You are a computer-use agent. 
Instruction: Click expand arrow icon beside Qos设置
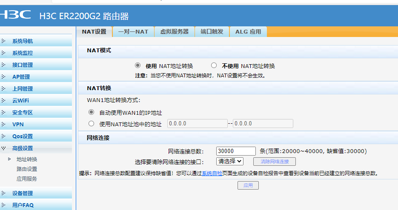(x=3, y=136)
